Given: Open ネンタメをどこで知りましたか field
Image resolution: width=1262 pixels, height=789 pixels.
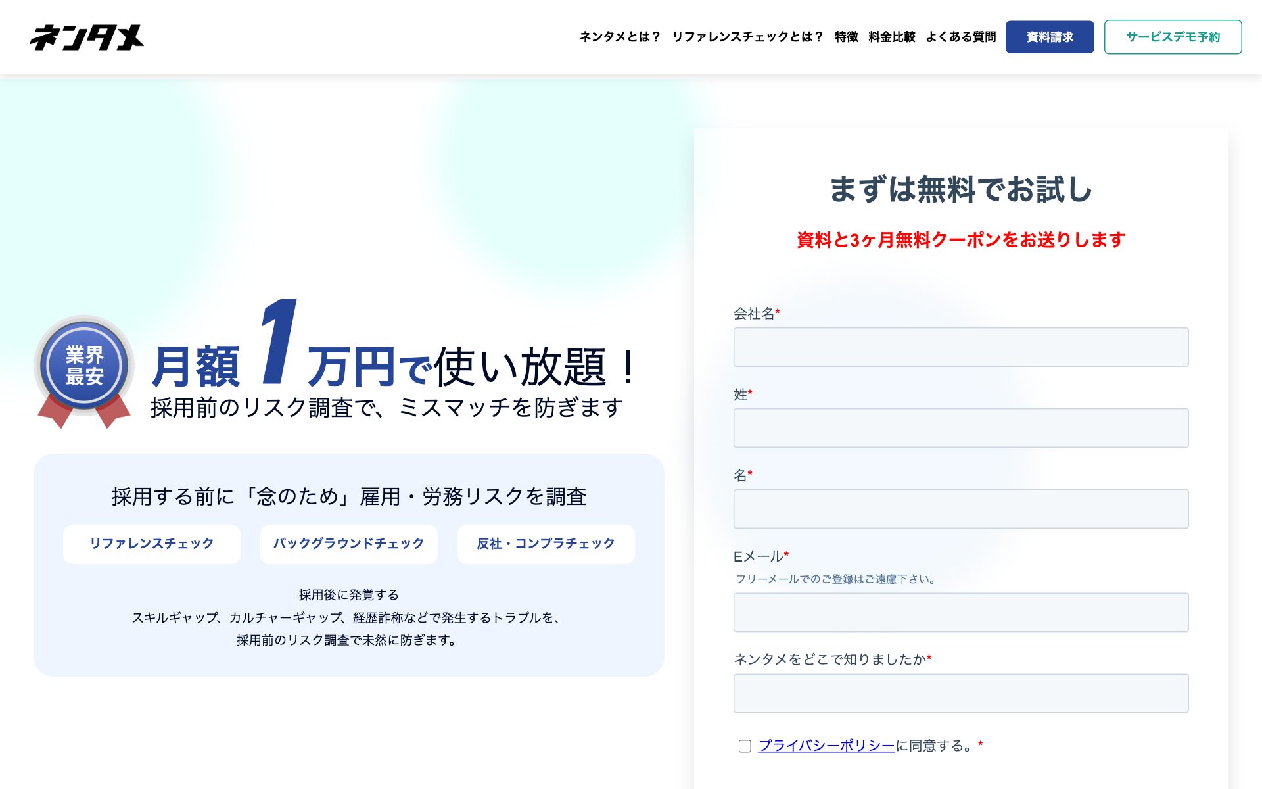Looking at the screenshot, I should pyautogui.click(x=961, y=693).
